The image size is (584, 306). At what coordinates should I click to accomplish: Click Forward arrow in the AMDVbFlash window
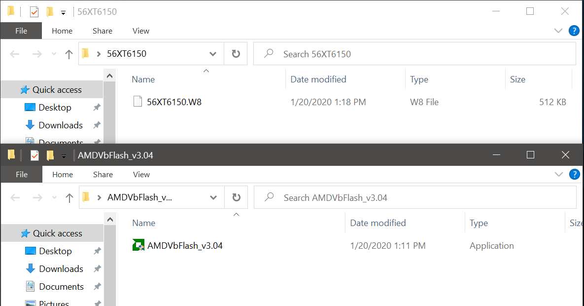37,198
